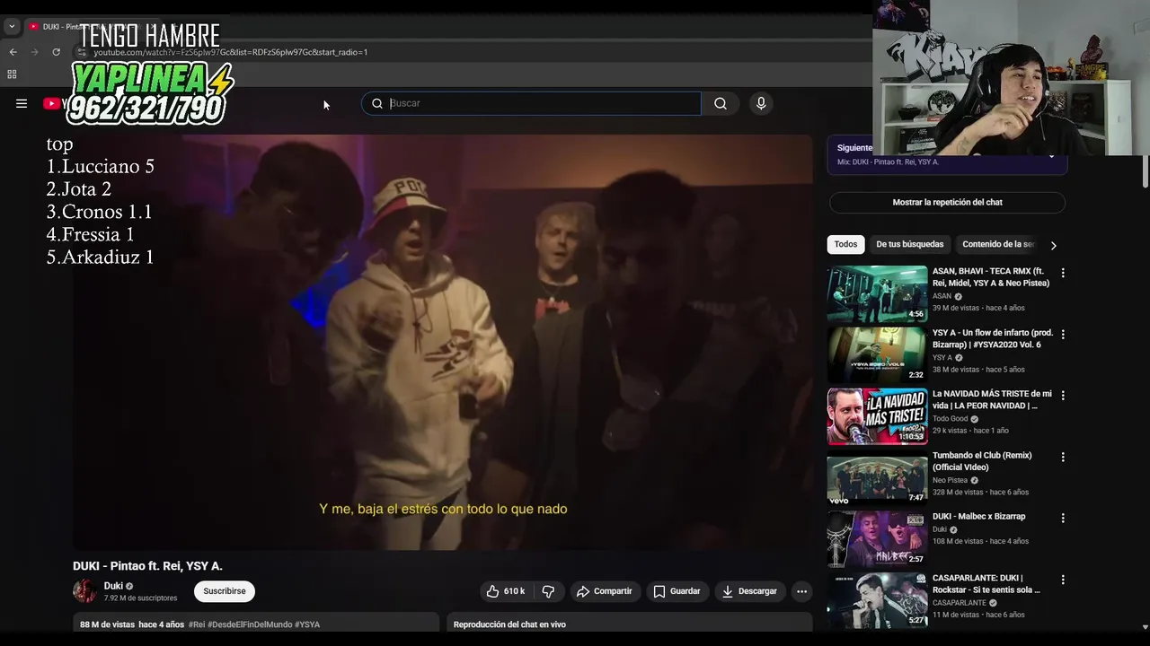
Task: Start voice search with microphone icon
Action: 761,103
